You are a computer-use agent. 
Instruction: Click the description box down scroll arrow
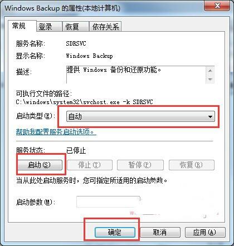click(x=210, y=80)
